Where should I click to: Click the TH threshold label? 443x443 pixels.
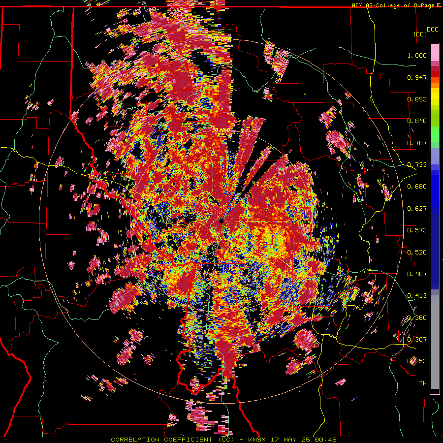pos(423,383)
